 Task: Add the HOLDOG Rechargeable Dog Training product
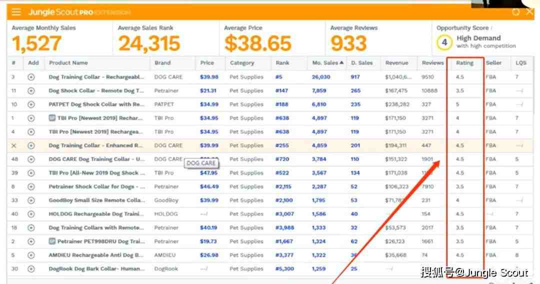point(31,214)
